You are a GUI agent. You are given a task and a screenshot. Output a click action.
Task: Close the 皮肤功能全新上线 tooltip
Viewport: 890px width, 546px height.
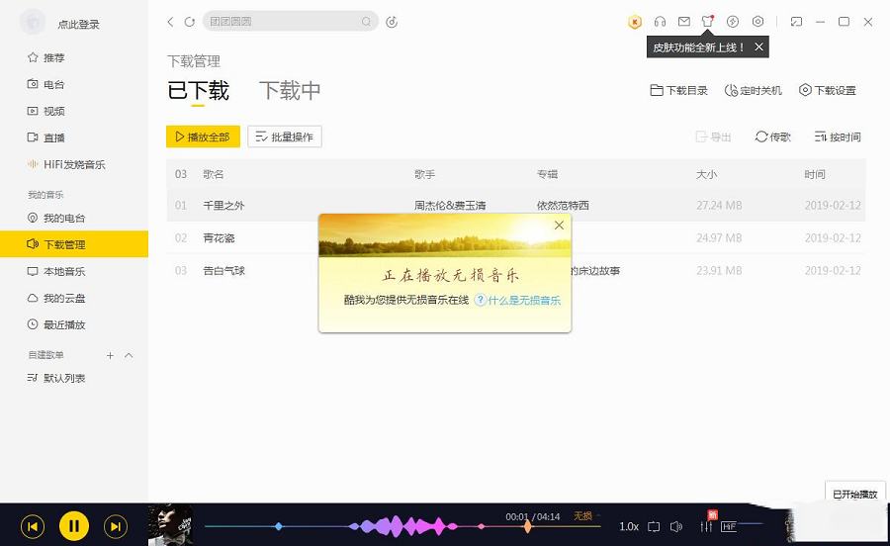coord(758,47)
